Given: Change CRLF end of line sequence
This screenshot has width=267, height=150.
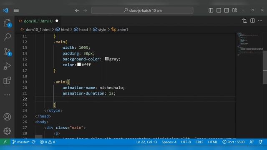Looking at the screenshot, I should coord(199,142).
